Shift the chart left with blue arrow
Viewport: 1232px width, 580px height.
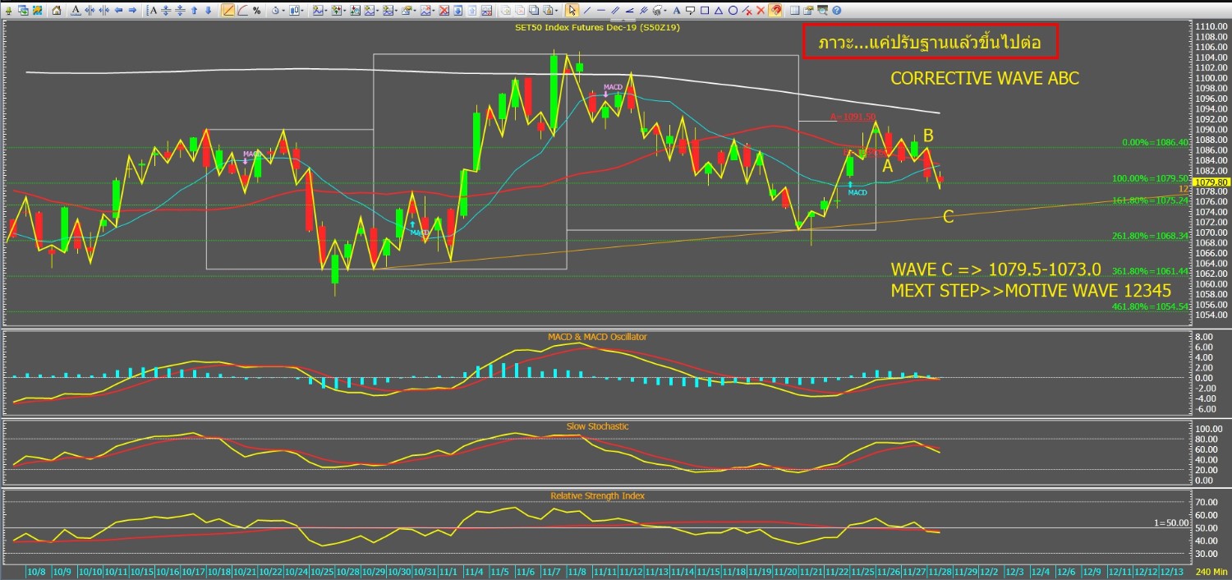(118, 11)
